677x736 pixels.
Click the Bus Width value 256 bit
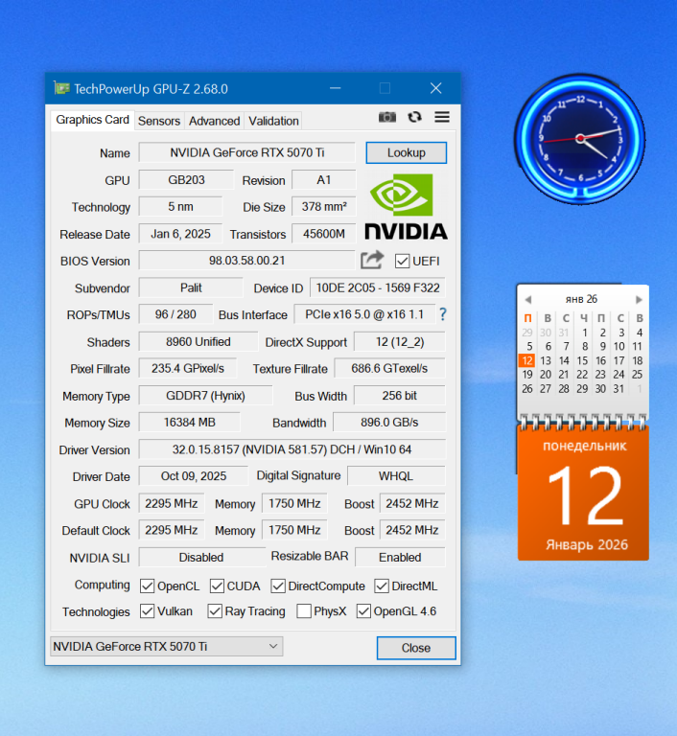400,396
